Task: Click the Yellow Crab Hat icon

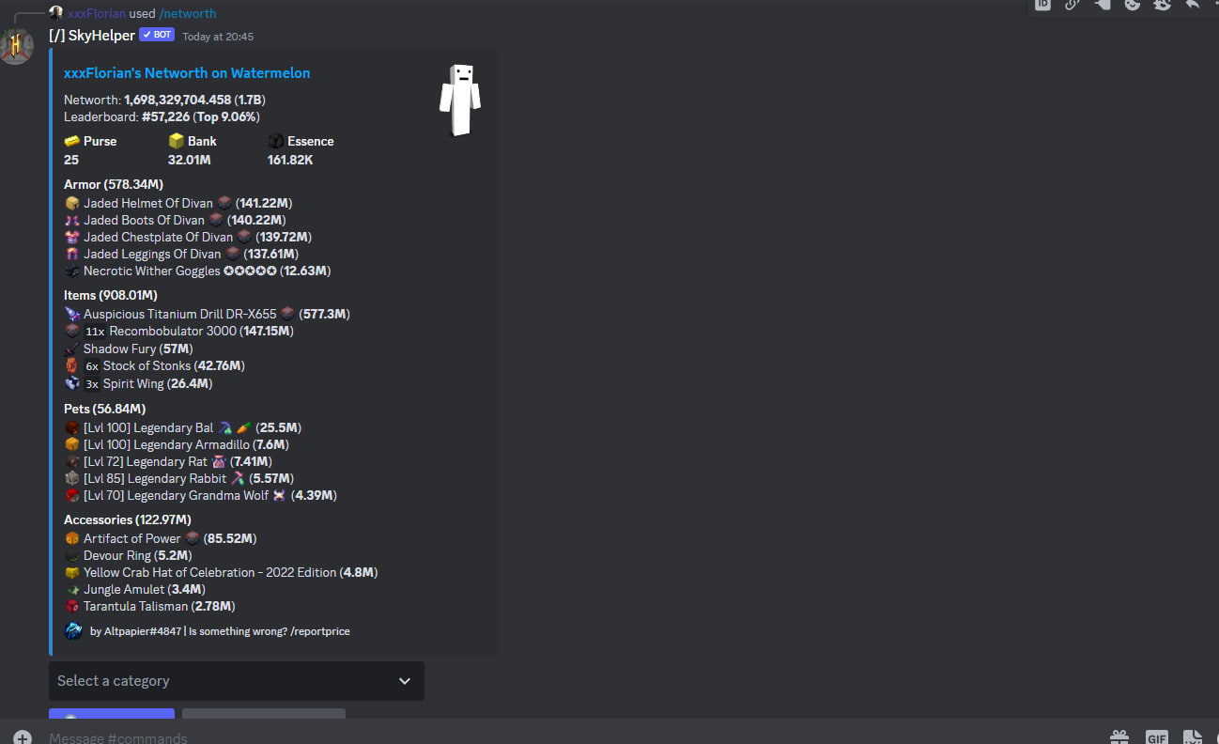Action: tap(72, 572)
